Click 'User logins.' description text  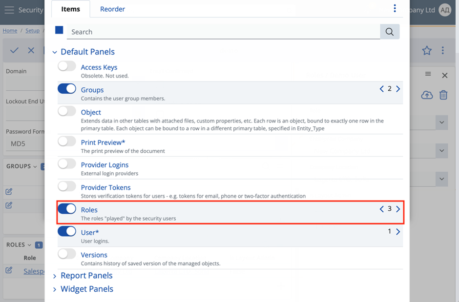coord(95,241)
